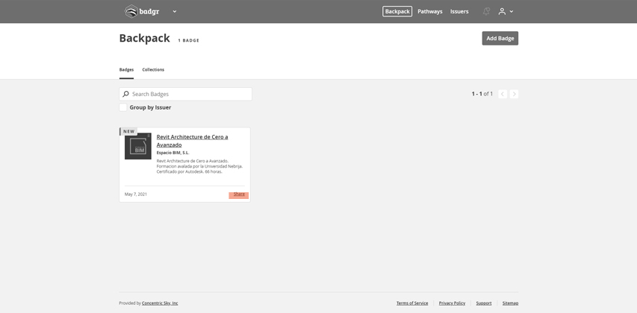Open the Espacio BIM badge thumbnail

point(138,146)
